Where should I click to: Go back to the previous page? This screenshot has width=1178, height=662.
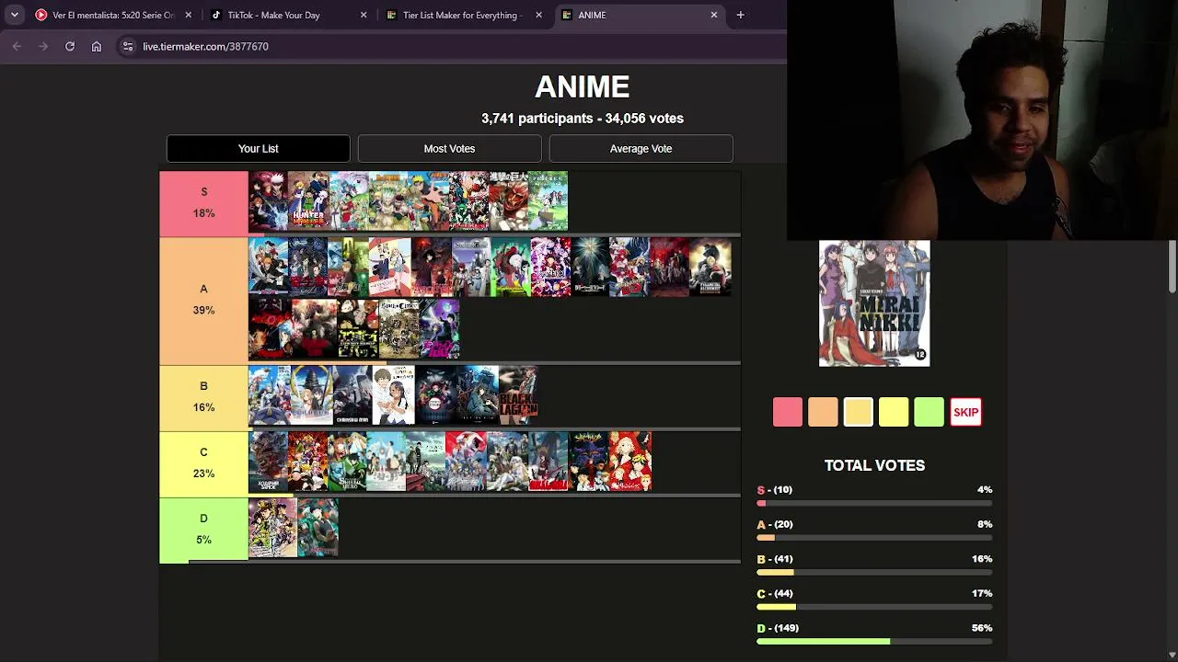17,46
